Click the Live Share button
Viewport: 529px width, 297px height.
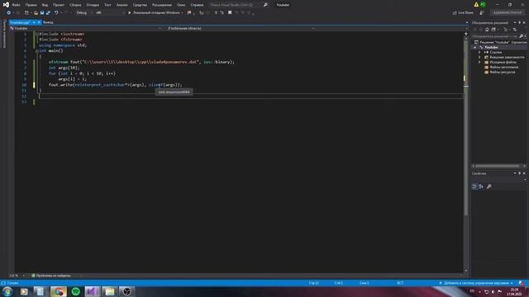[x=463, y=13]
